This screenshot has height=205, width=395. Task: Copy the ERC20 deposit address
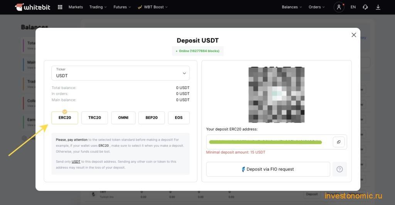[339, 142]
